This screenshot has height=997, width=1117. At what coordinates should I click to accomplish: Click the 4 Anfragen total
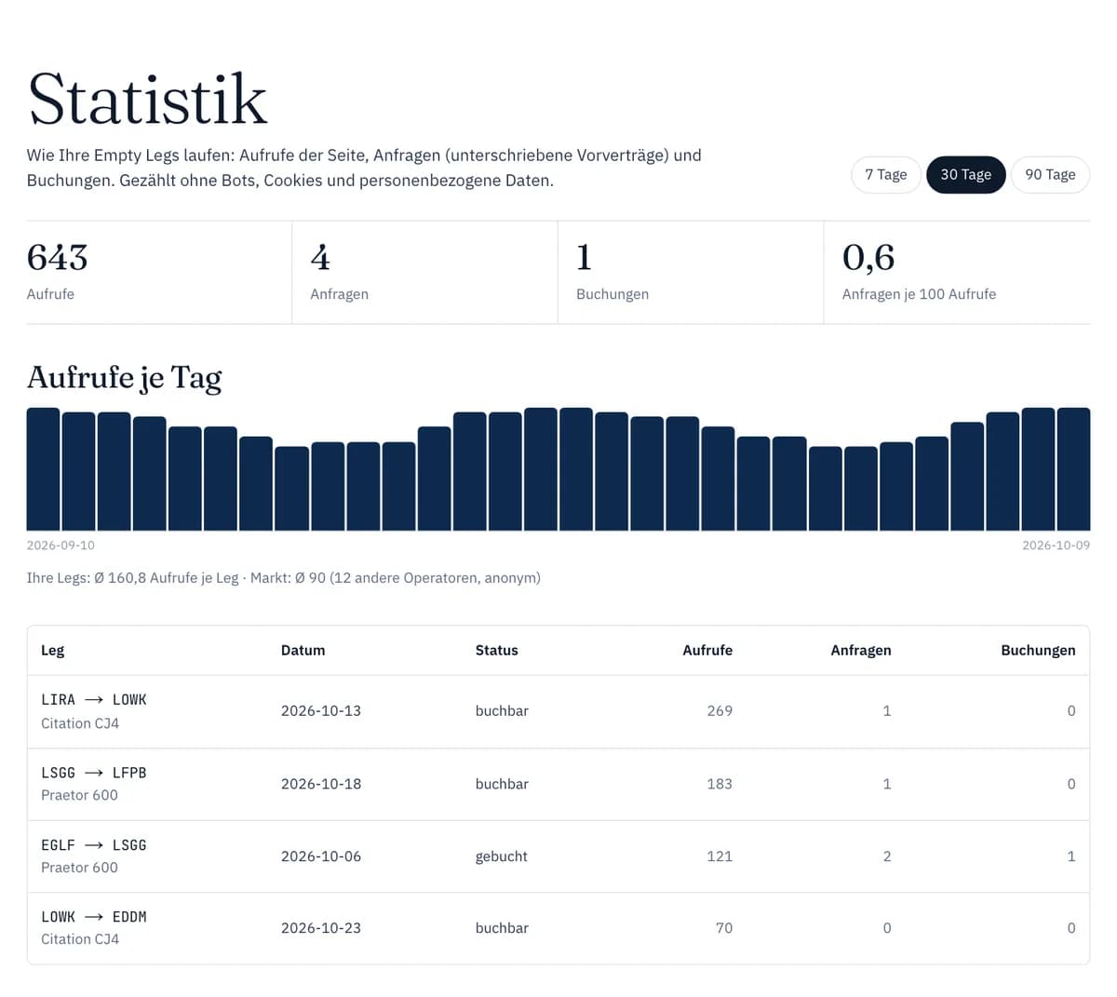tap(320, 258)
